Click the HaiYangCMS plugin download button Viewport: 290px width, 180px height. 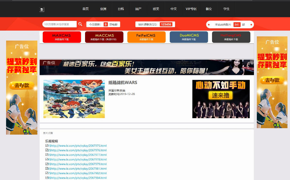tap(231, 37)
